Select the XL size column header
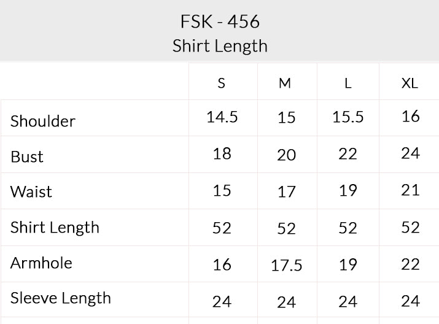Screen dimensions: 439x324 point(410,83)
